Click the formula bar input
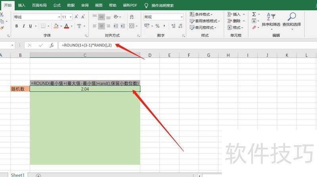Viewport: 317px width, 177px height. click(187, 45)
